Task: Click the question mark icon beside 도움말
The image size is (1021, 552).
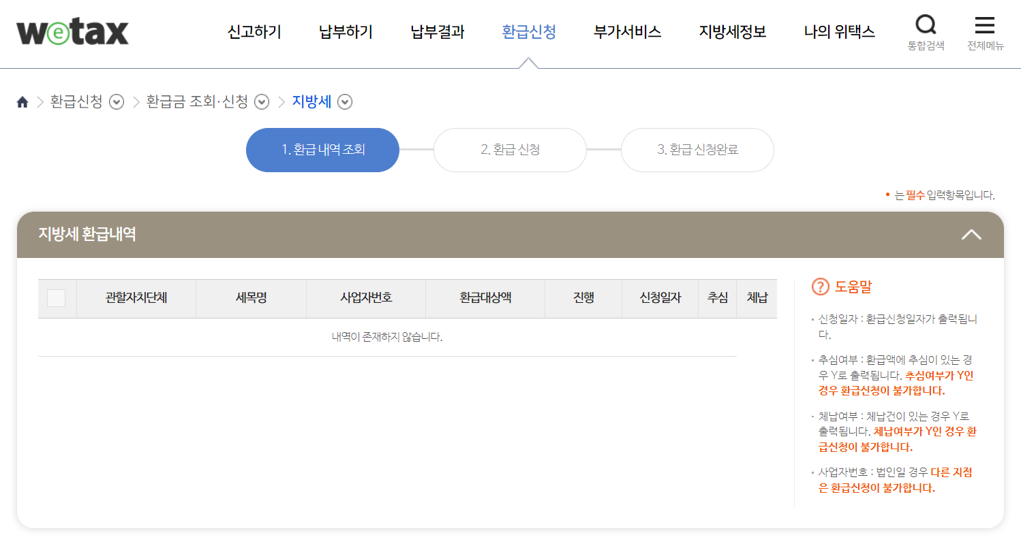Action: click(x=821, y=287)
